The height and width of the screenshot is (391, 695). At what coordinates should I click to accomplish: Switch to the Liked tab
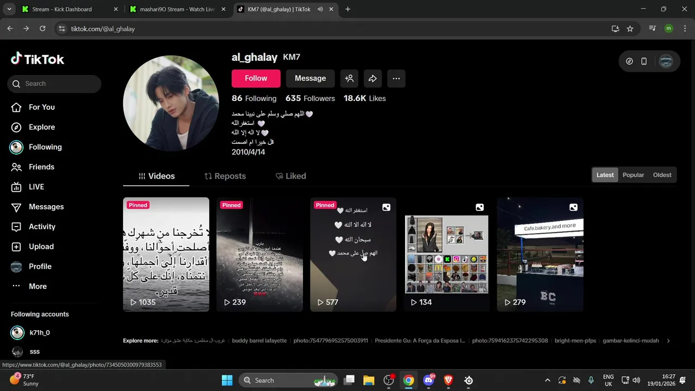(290, 176)
